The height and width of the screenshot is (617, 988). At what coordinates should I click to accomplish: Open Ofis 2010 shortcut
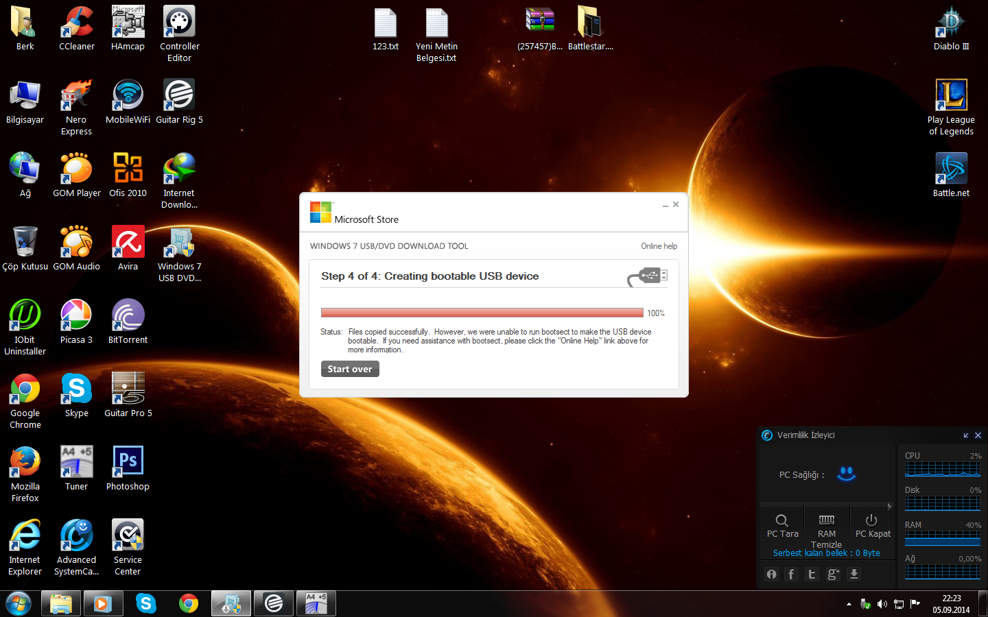click(128, 175)
